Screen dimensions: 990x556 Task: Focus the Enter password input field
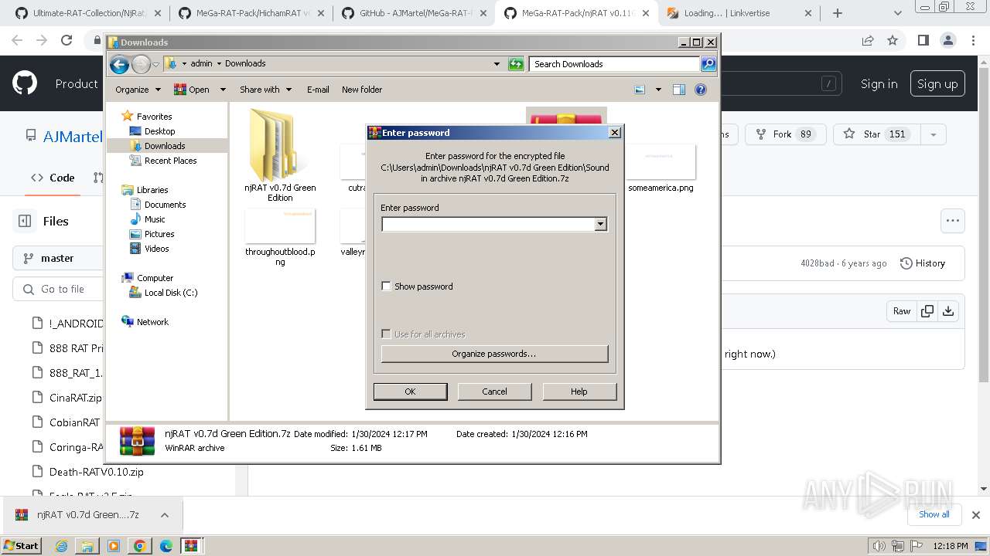pos(488,224)
